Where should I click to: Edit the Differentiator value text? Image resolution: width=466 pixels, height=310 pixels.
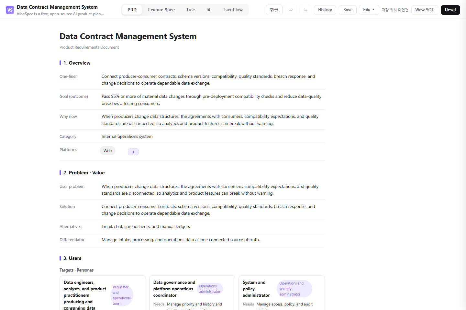coord(181,240)
